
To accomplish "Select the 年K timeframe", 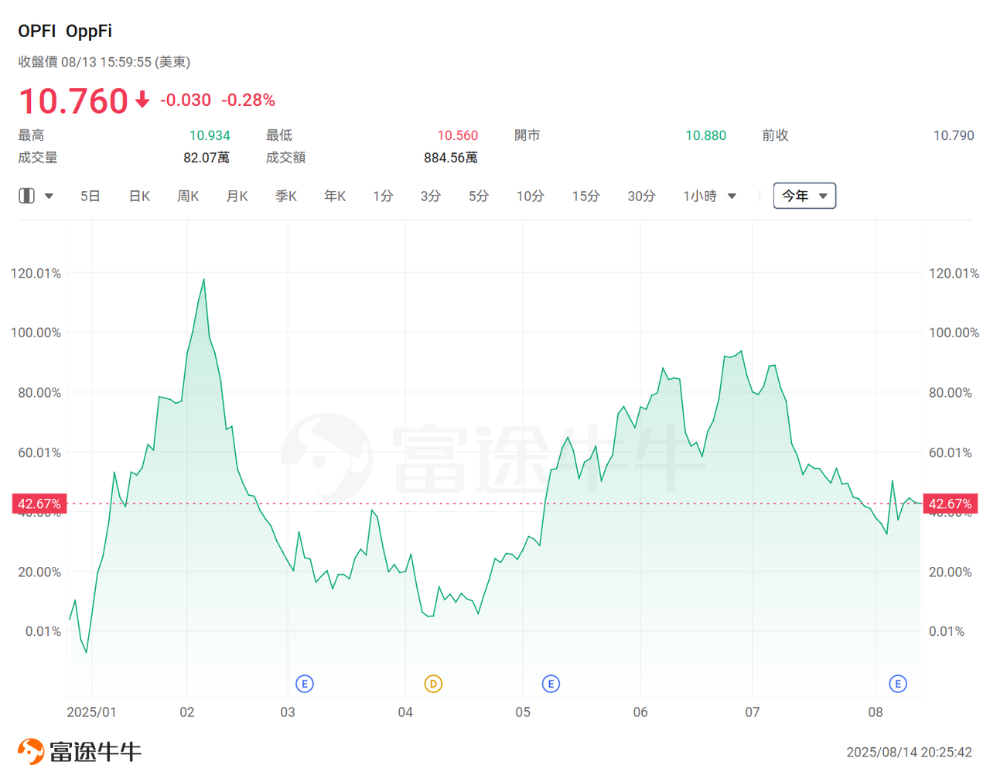I will tap(334, 196).
